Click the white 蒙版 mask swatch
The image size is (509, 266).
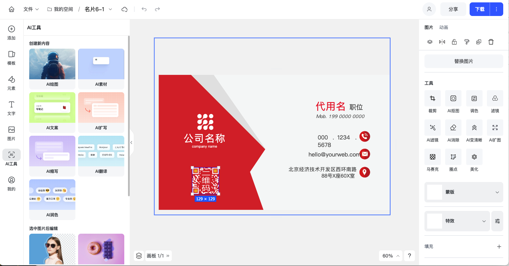[434, 192]
